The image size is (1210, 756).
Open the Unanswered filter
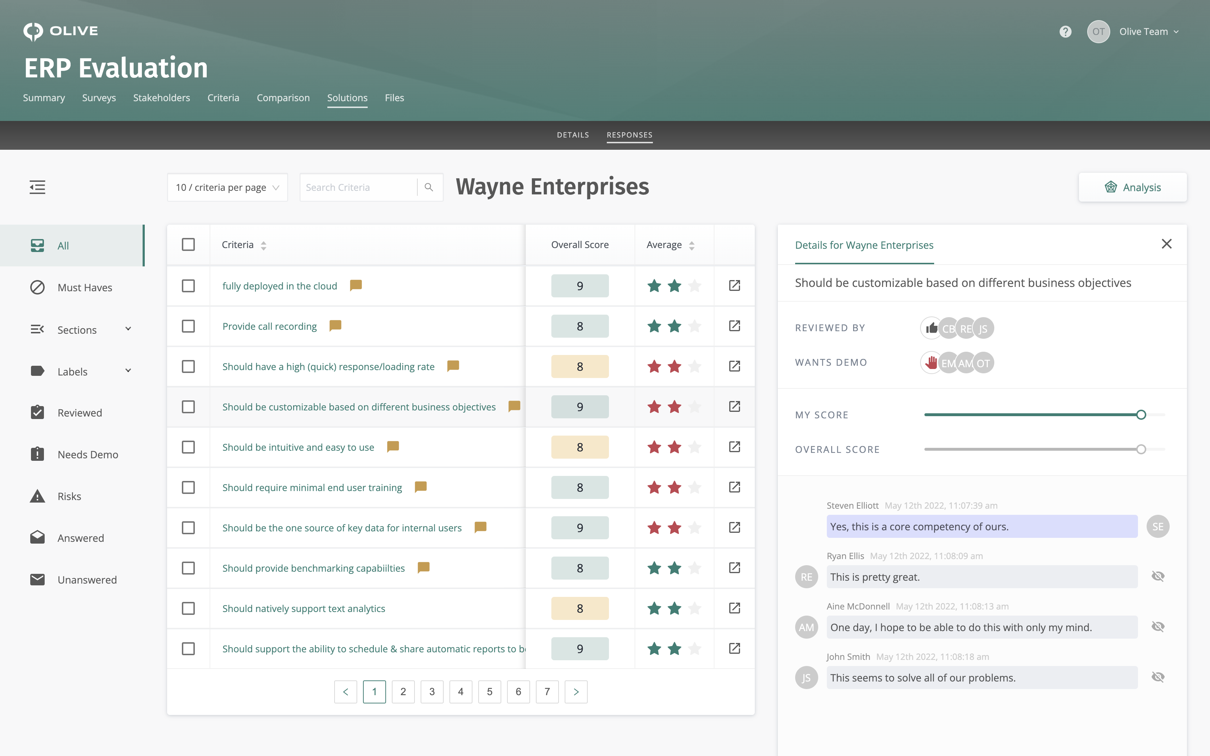pyautogui.click(x=88, y=580)
